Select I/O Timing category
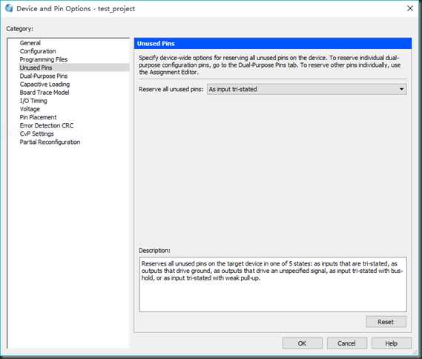This screenshot has width=422, height=359. [x=33, y=101]
